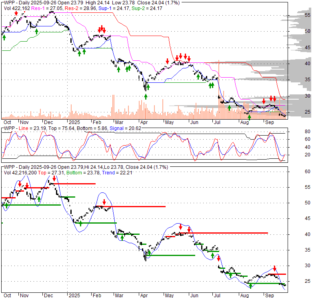This screenshot has height=298, width=312.
Task: Click Dec on the top chart's date axis
Action: pos(48,122)
